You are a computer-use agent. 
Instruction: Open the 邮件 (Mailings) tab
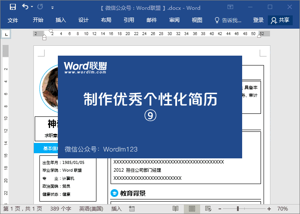152,20
